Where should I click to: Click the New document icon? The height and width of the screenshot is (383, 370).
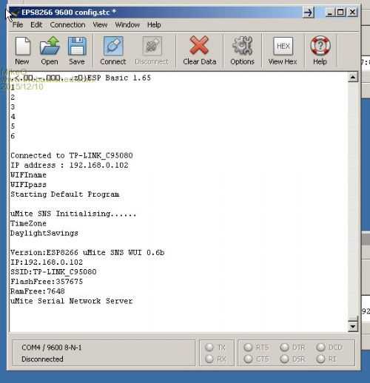(22, 46)
